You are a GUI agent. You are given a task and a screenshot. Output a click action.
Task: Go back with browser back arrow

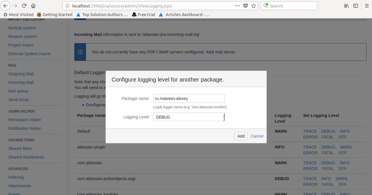tap(6, 6)
